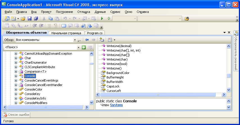Open the Find in Files binoculars icon
The width and height of the screenshot is (240, 125).
(187, 18)
